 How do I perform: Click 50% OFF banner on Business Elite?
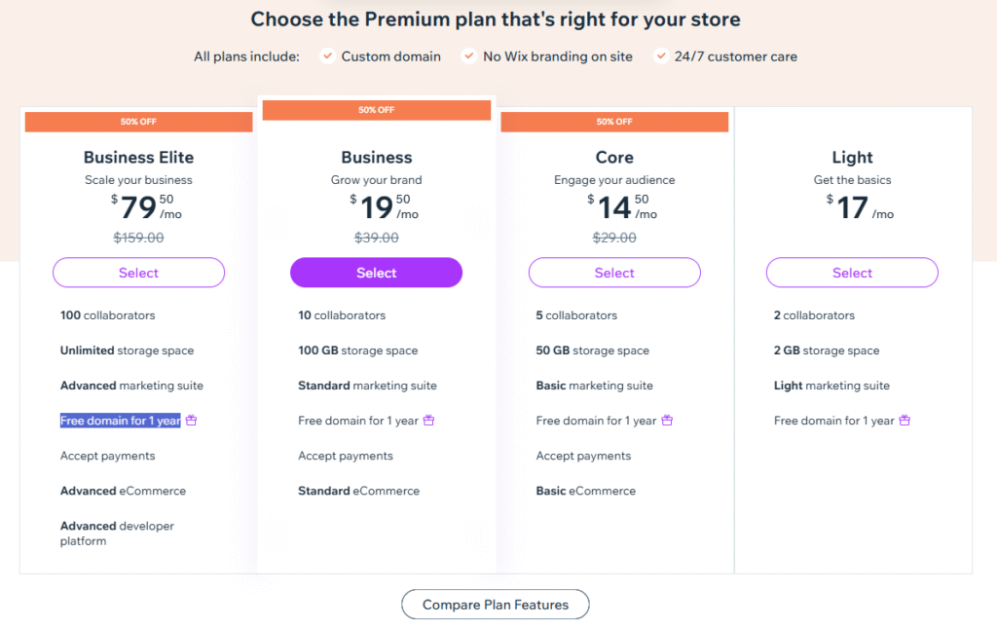point(138,122)
